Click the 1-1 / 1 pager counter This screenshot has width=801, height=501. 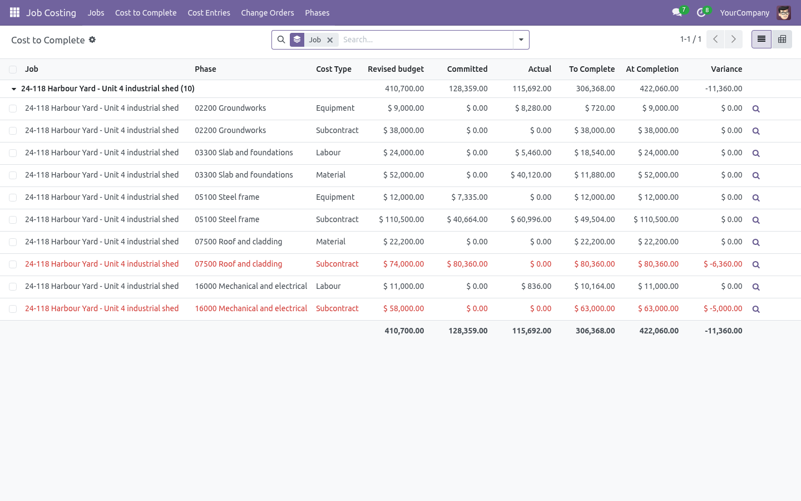[x=691, y=39]
